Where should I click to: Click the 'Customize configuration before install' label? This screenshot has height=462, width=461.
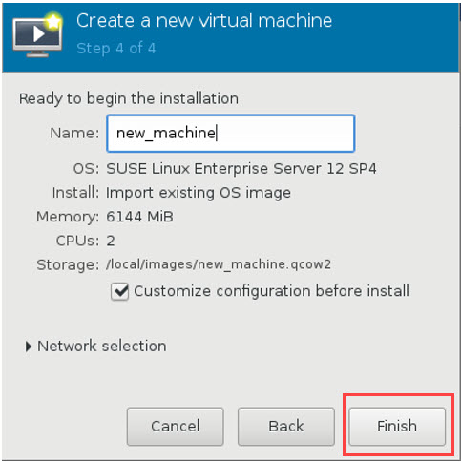tap(271, 291)
